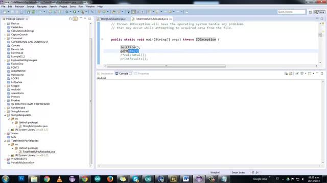
Task: Open Display Selected Console dropdown arrow
Action: [x=306, y=73]
